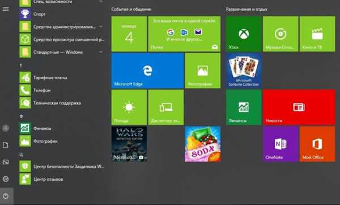Click the События и общение group header
340x205 pixels.
pyautogui.click(x=131, y=9)
